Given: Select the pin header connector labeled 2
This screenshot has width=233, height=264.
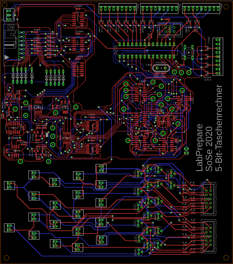Looking at the screenshot, I should [x=209, y=236].
